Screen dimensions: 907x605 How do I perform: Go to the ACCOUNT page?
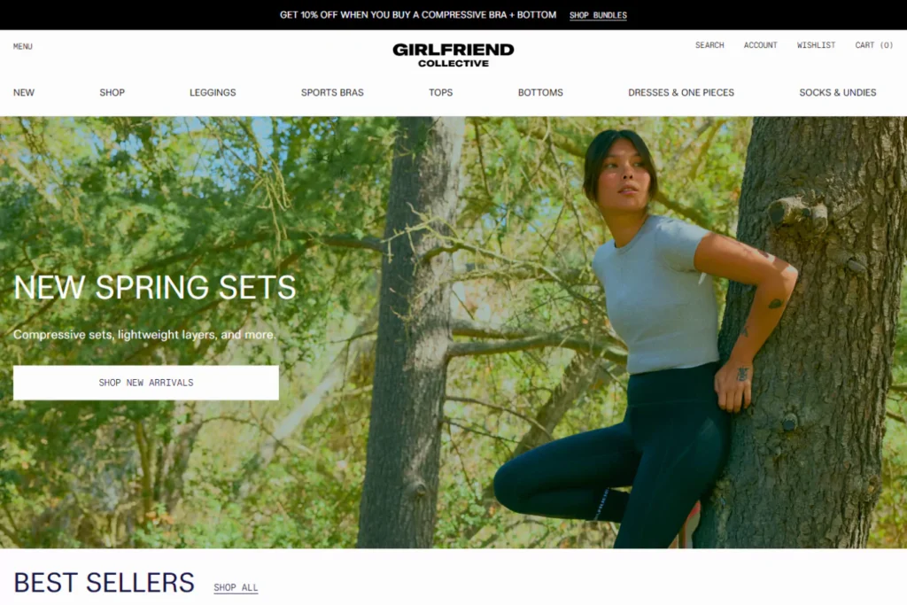click(760, 45)
